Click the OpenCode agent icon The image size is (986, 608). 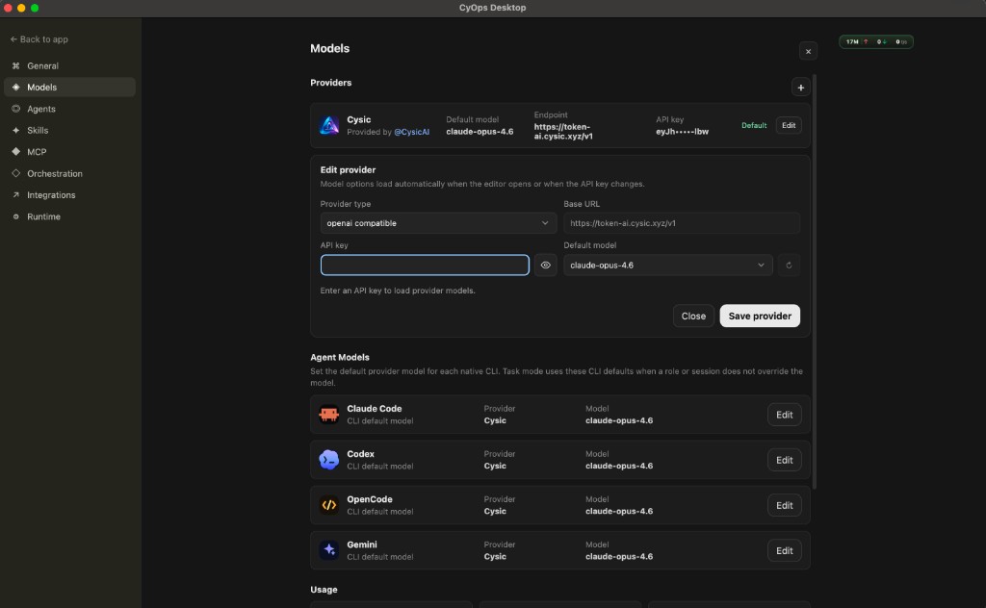329,505
